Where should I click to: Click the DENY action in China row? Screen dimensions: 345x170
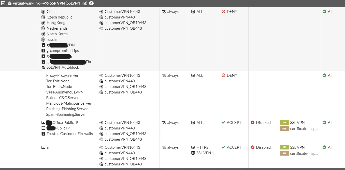[232, 12]
